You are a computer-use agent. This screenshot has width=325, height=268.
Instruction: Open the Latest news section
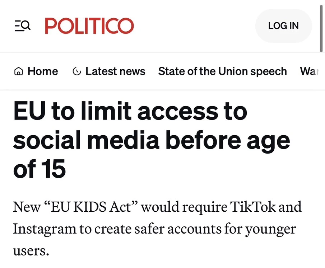[x=115, y=71]
